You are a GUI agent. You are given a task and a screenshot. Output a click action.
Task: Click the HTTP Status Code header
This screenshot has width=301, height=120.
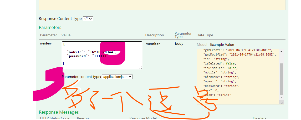55,118
